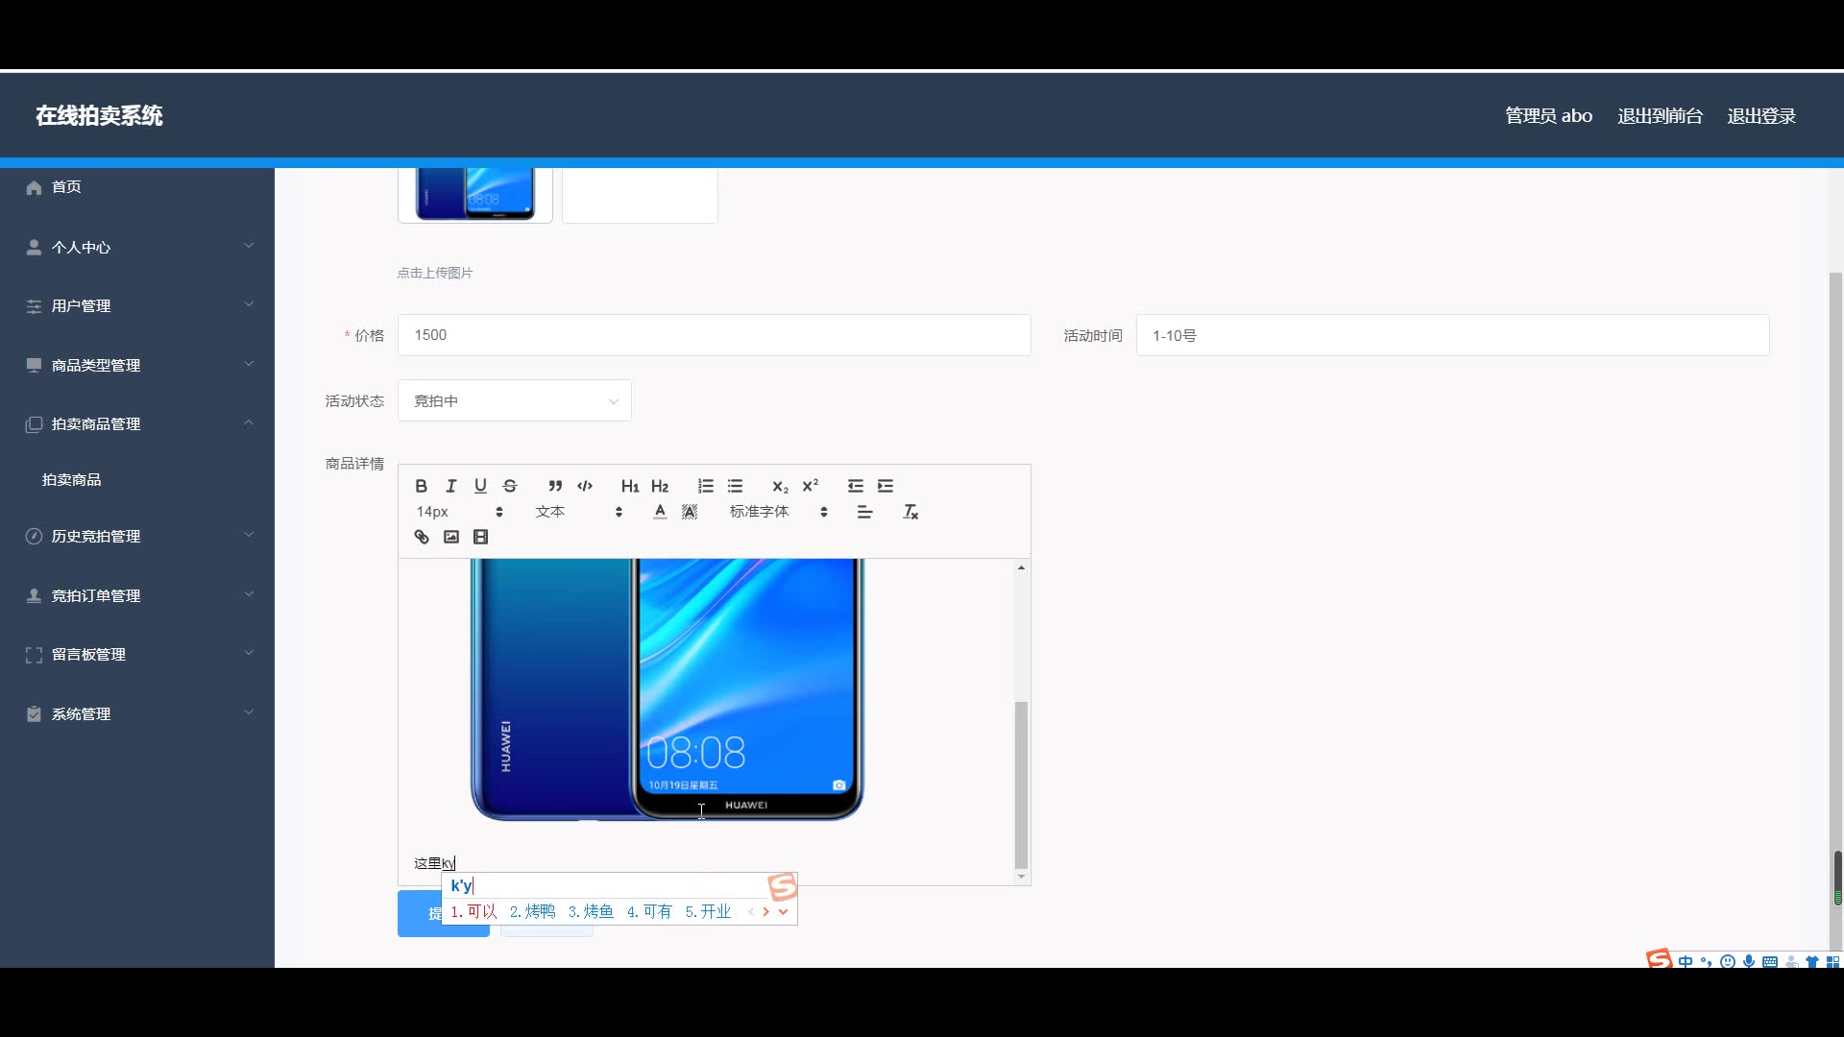This screenshot has height=1037, width=1844.
Task: Select IME candidate 3 烤鱼
Action: (591, 911)
